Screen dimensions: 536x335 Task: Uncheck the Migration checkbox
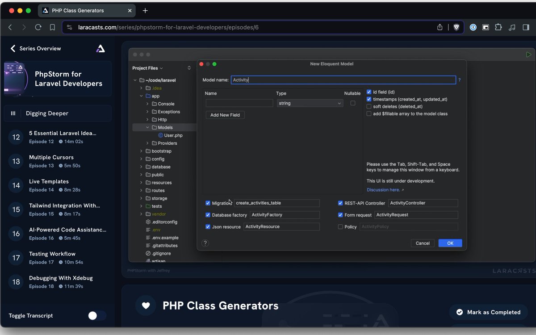pos(208,203)
